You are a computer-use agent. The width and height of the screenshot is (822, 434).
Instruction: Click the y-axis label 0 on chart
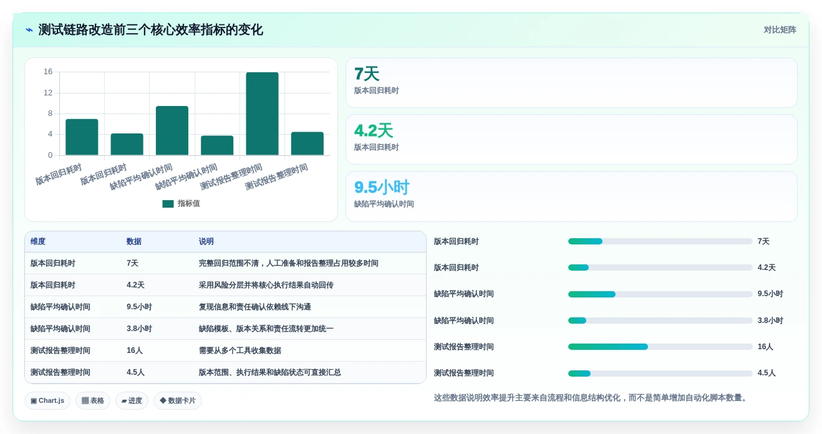pyautogui.click(x=51, y=155)
